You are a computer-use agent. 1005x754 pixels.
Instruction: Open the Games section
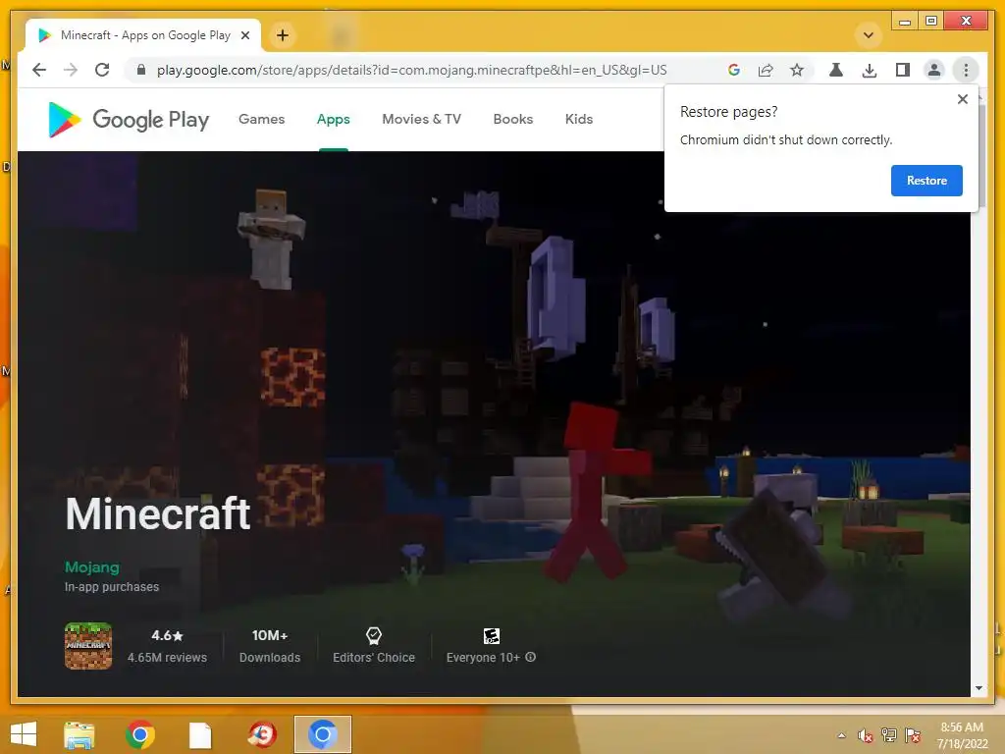(x=261, y=119)
